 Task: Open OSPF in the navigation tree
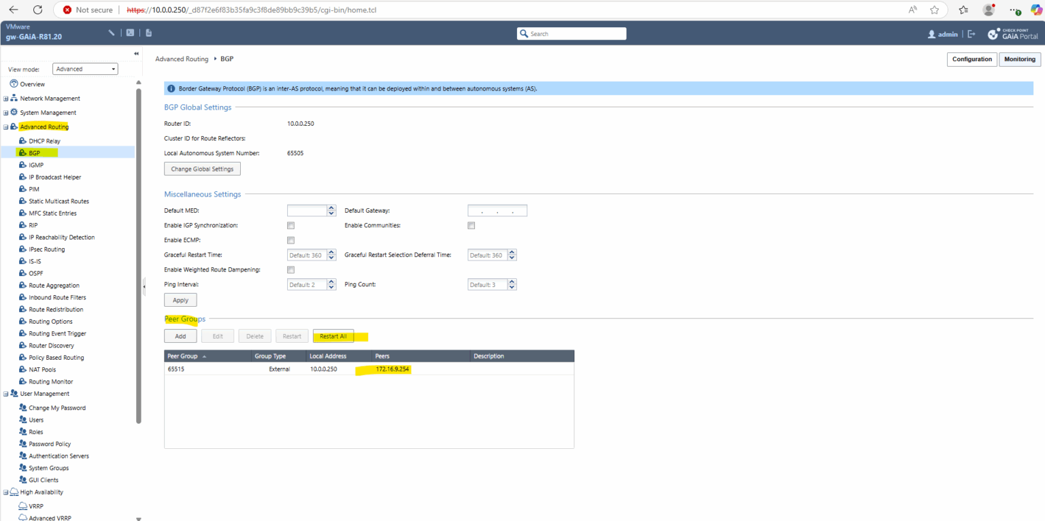(x=35, y=273)
